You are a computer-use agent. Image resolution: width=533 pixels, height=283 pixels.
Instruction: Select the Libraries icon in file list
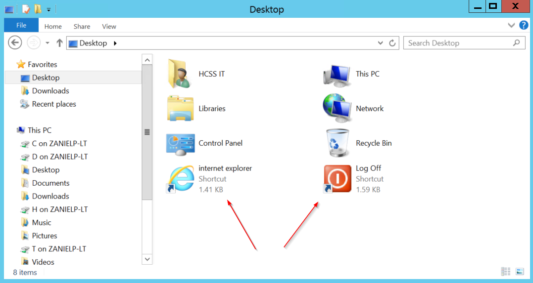tap(180, 108)
